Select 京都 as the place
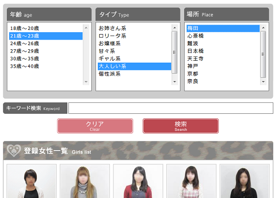Viewport: 277px width, 198px height. tap(193, 74)
